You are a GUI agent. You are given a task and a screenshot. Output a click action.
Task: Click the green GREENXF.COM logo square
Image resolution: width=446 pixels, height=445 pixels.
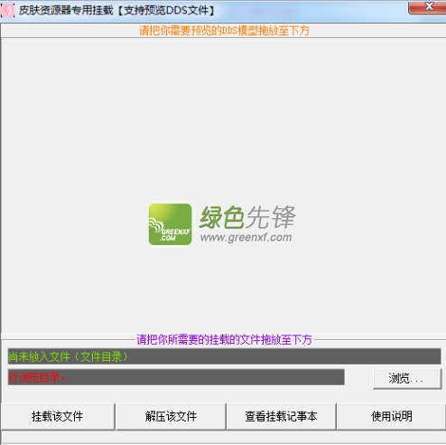(x=170, y=224)
